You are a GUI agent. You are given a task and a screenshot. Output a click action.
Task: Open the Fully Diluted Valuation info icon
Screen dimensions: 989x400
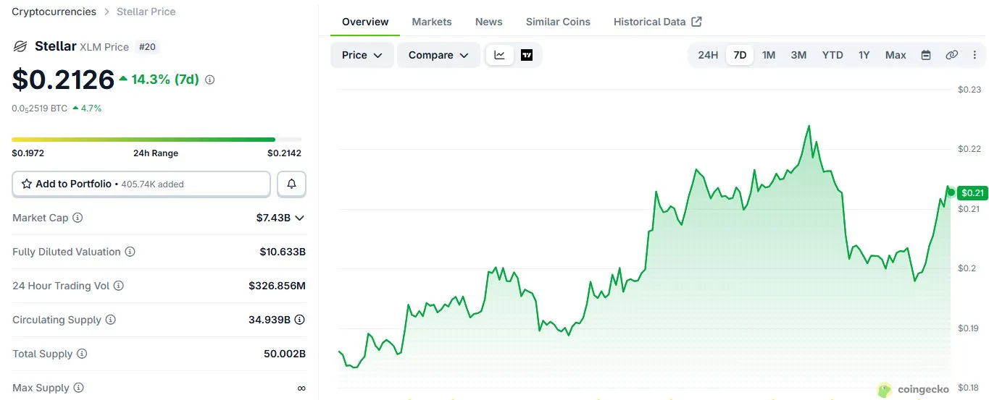tap(130, 252)
